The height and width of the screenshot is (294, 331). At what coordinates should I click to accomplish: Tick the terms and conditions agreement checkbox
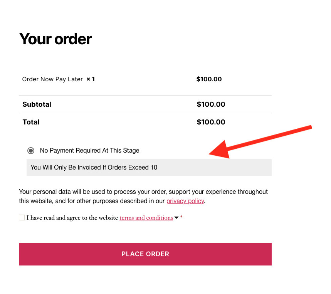[22, 218]
